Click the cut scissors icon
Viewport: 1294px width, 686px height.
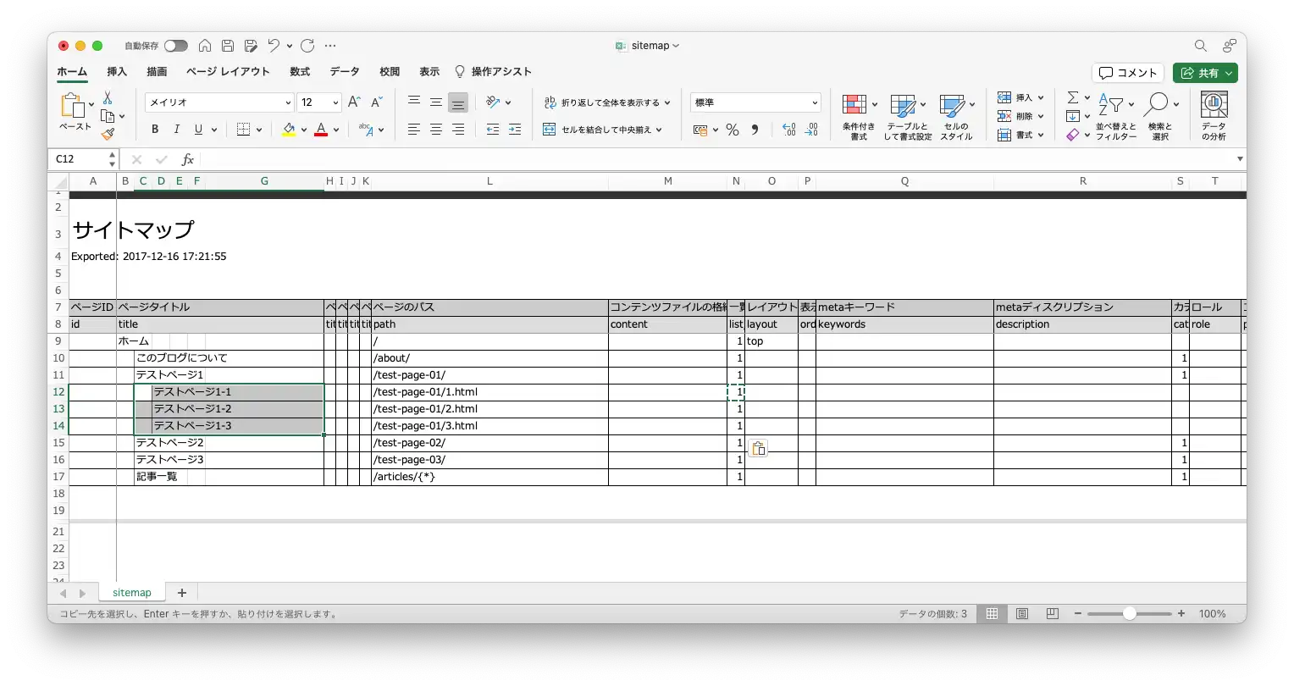click(x=108, y=98)
